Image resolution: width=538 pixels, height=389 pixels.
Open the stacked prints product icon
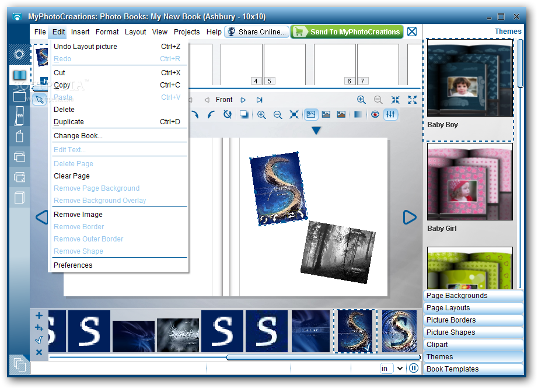[x=20, y=157]
